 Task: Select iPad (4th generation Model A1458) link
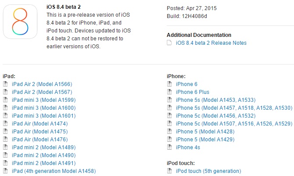(54, 171)
